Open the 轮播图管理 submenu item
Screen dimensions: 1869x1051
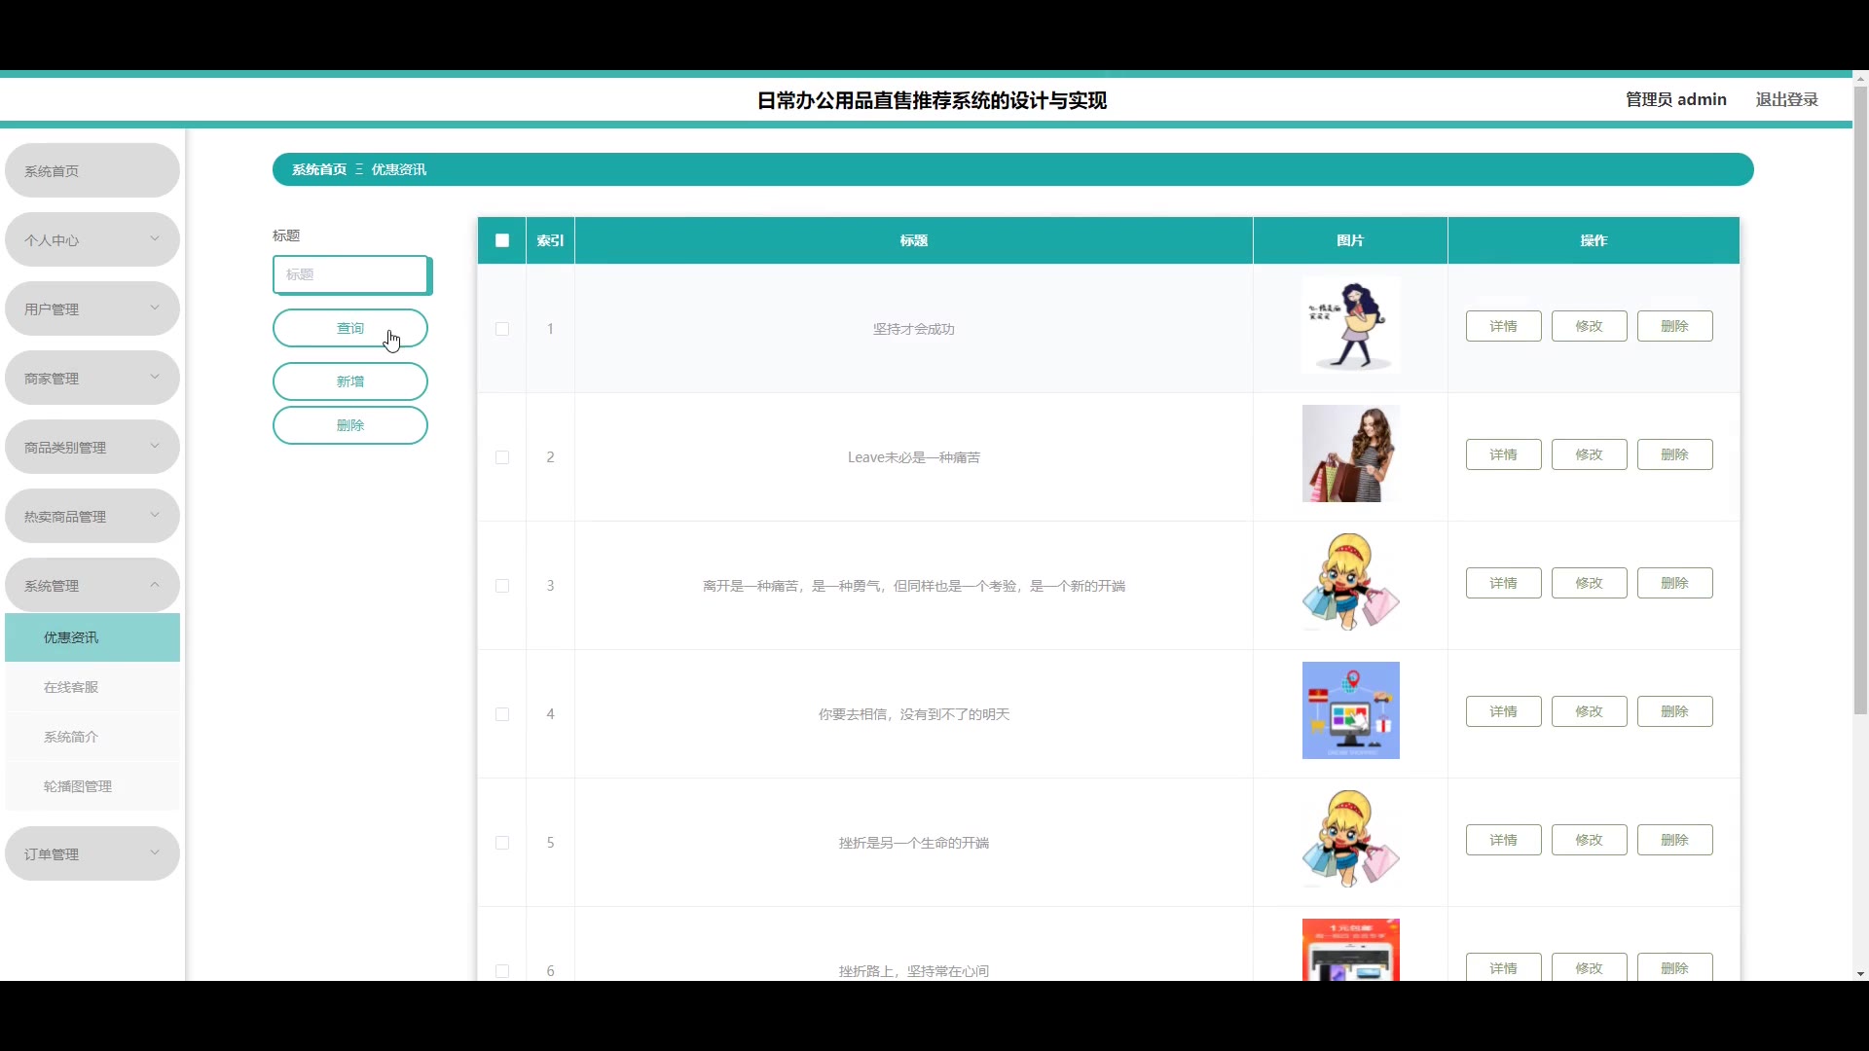[92, 786]
